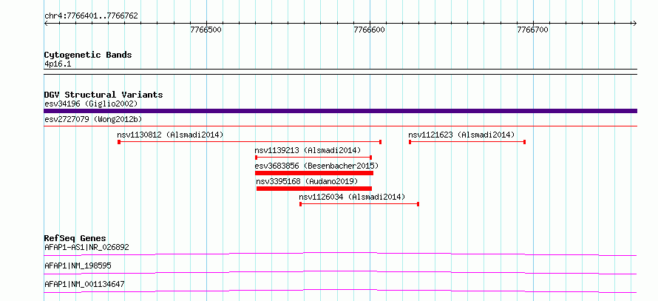Image resolution: width=658 pixels, height=301 pixels.
Task: Open the DGV Structural Variants track title
Action: tap(104, 95)
